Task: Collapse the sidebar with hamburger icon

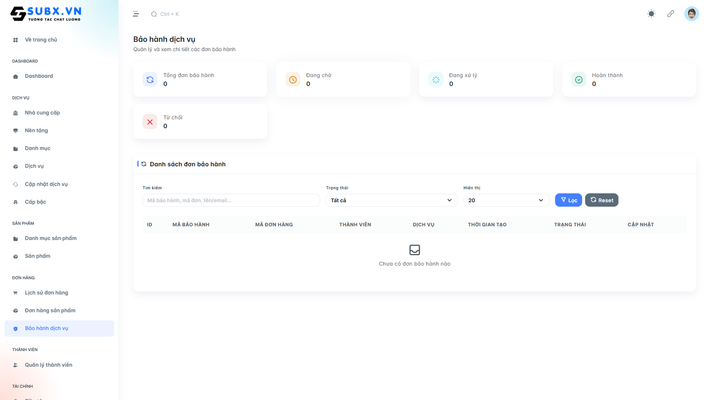Action: tap(136, 14)
